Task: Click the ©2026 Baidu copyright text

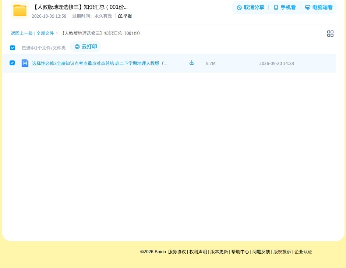Action: (x=153, y=252)
